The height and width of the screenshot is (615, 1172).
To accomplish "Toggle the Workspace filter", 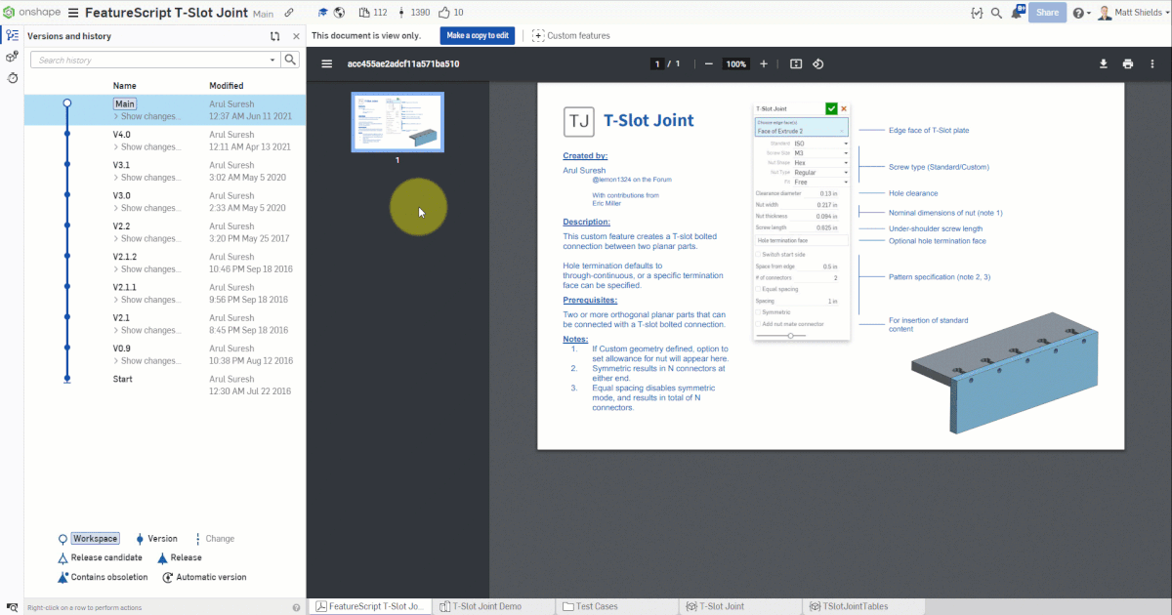I will coord(95,538).
